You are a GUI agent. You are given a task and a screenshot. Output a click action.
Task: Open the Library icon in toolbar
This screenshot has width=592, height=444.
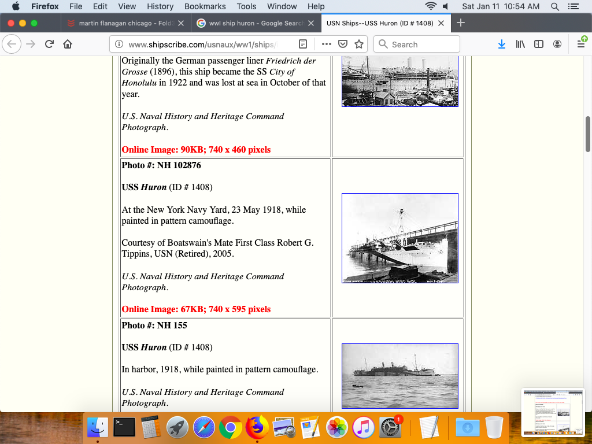pos(520,45)
